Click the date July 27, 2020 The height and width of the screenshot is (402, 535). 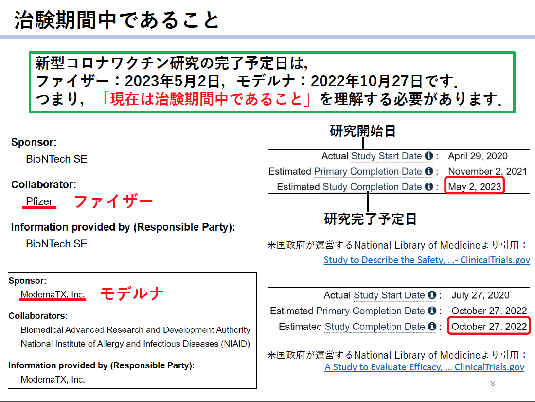[481, 295]
